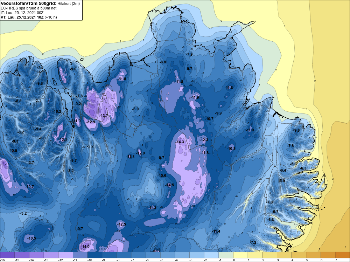Click the -10.8 temperature value
The width and height of the screenshot is (350, 262).
coord(231,149)
